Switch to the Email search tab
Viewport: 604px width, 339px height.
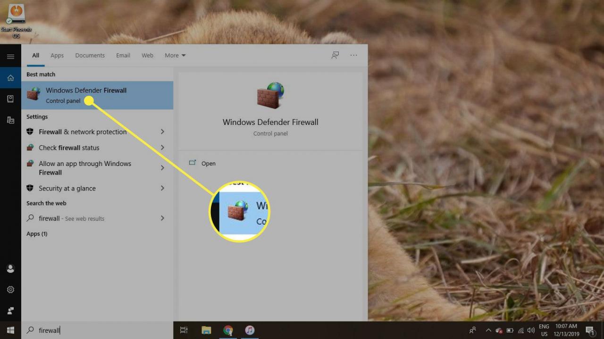coord(123,55)
